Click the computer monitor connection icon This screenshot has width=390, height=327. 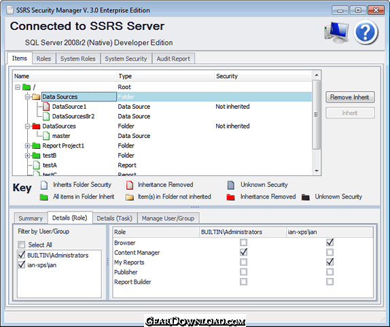[x=336, y=33]
